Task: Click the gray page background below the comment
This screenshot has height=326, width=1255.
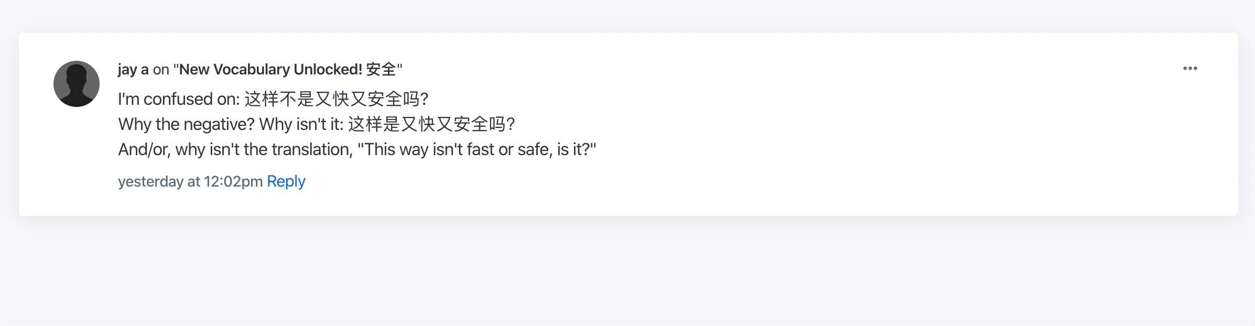Action: click(629, 273)
